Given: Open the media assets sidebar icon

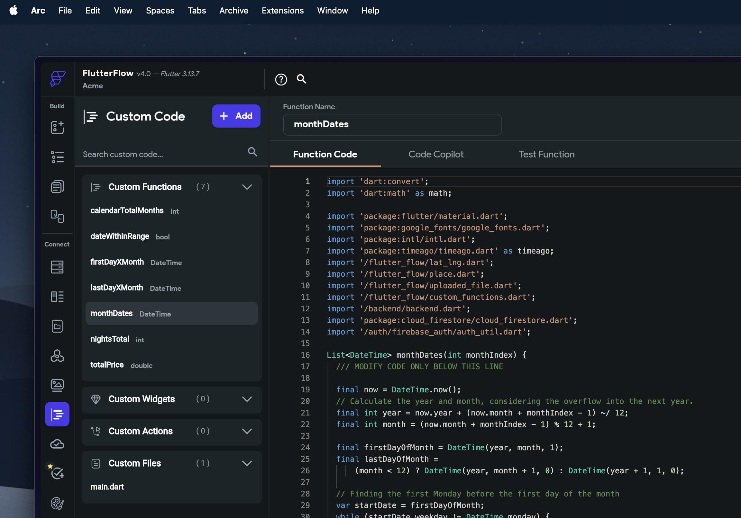Looking at the screenshot, I should [57, 385].
